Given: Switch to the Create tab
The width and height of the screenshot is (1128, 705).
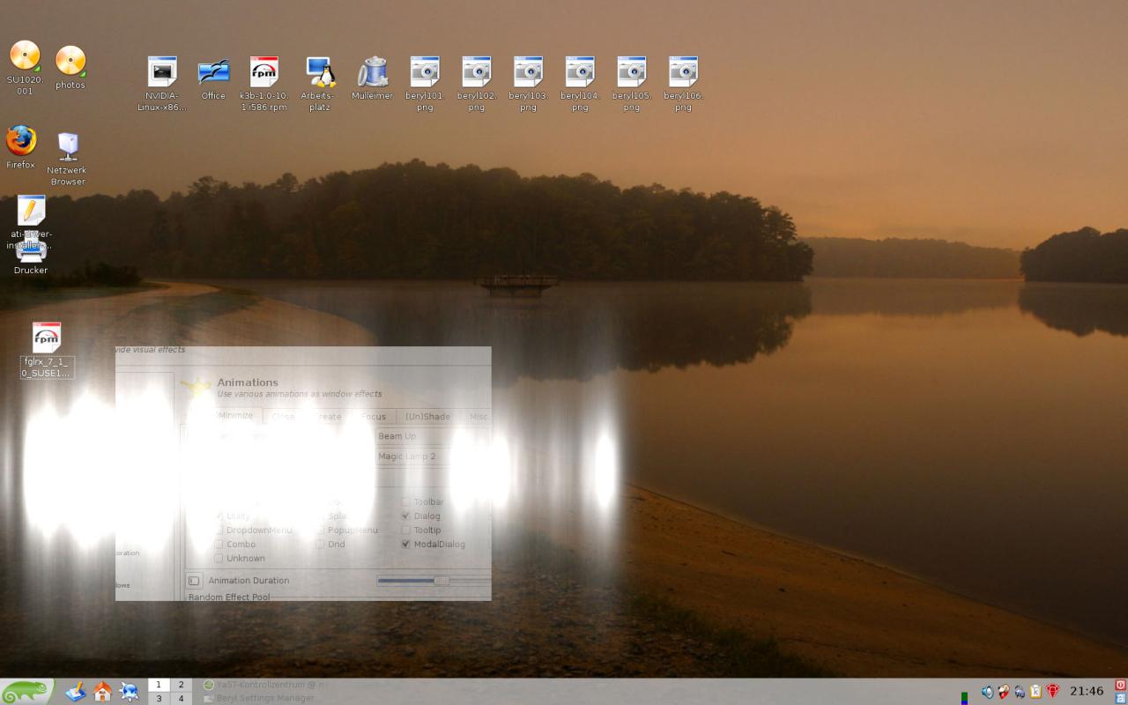Looking at the screenshot, I should coord(328,417).
